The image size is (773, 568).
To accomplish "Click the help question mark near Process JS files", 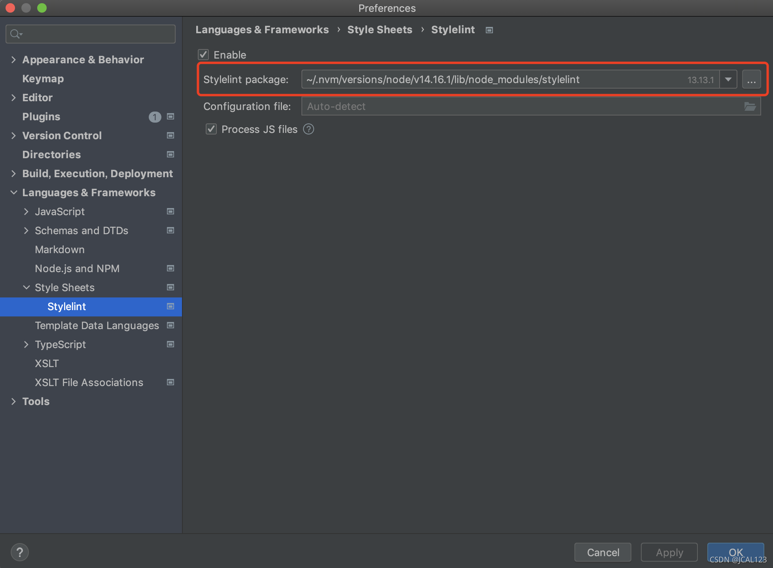I will 309,129.
